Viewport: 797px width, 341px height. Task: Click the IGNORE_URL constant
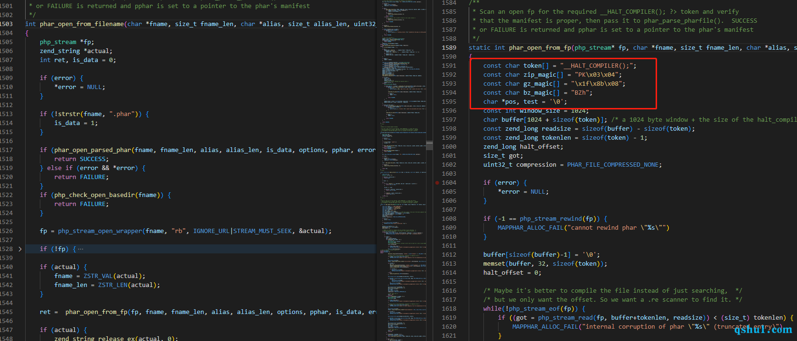[211, 231]
